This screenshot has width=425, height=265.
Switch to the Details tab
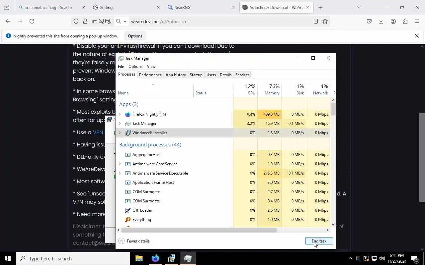coord(225,75)
